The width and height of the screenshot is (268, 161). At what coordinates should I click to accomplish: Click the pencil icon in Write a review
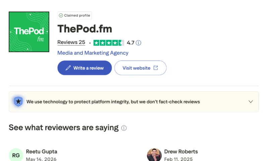[68, 68]
